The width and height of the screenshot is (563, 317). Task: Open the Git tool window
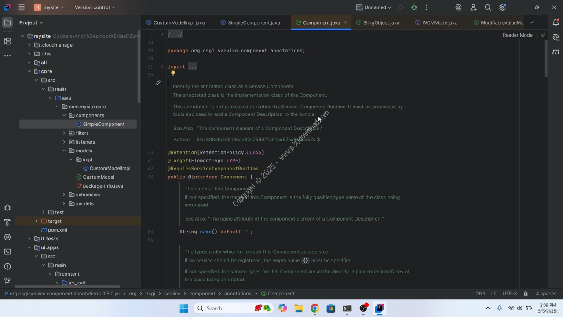(7, 281)
